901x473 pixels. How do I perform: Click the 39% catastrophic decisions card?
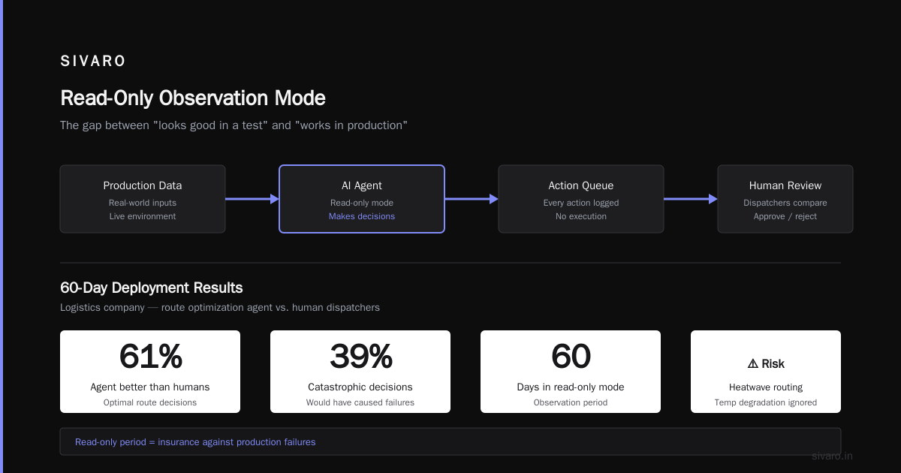point(360,372)
